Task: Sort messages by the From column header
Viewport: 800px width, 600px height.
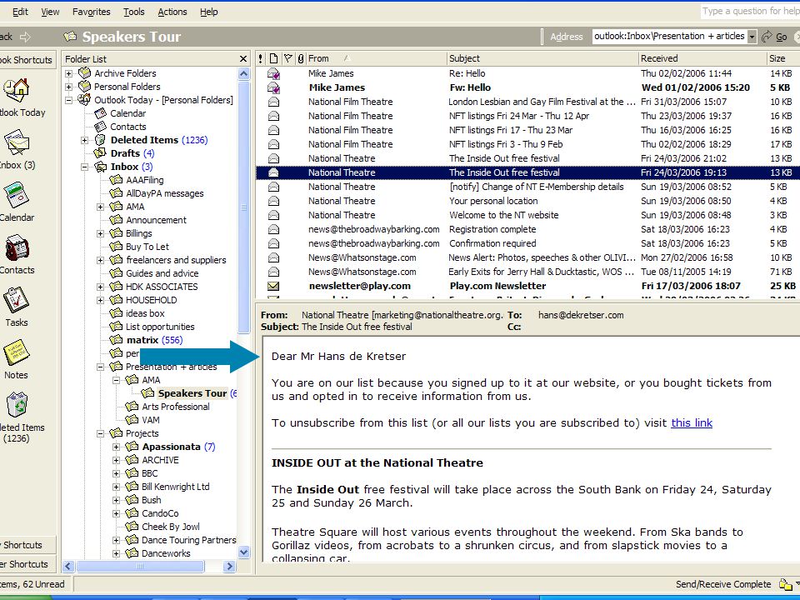Action: [376, 58]
